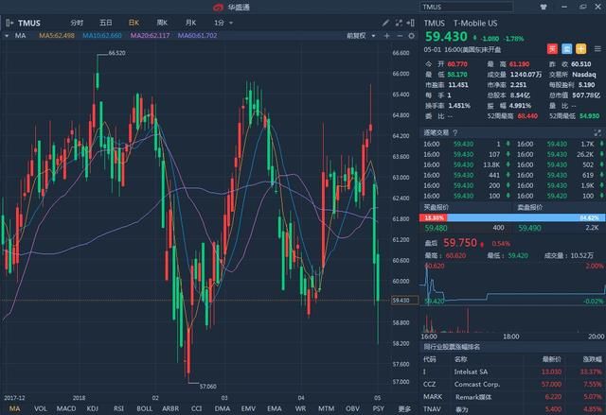Image resolution: width=606 pixels, height=415 pixels.
Task: Open the 1分 minute interval dropdown
Action: tap(221, 22)
